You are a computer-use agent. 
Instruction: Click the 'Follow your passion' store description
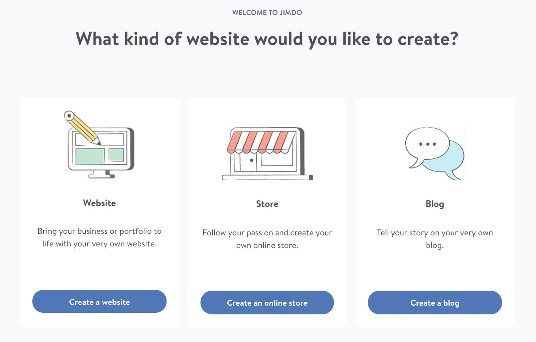267,239
